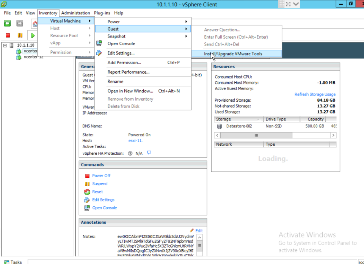Select the Power Off command icon
This screenshot has width=364, height=264.
click(87, 175)
